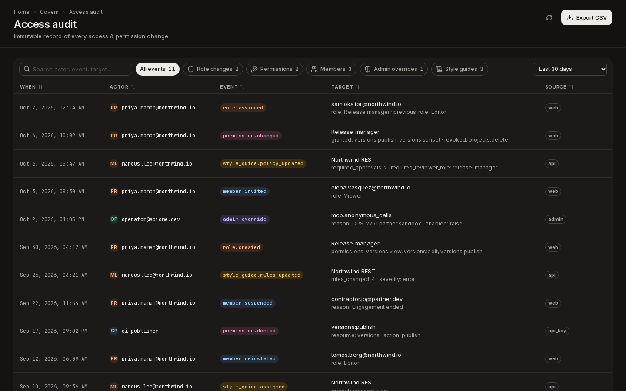Viewport: 626px width, 391px height.
Task: Click the api_key source tag
Action: coord(557,331)
